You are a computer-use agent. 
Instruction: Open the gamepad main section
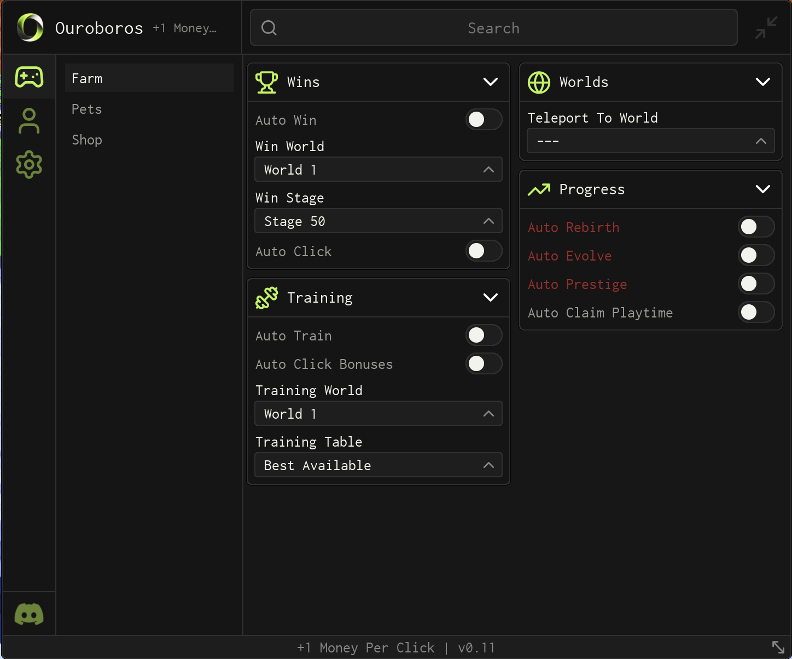tap(29, 77)
